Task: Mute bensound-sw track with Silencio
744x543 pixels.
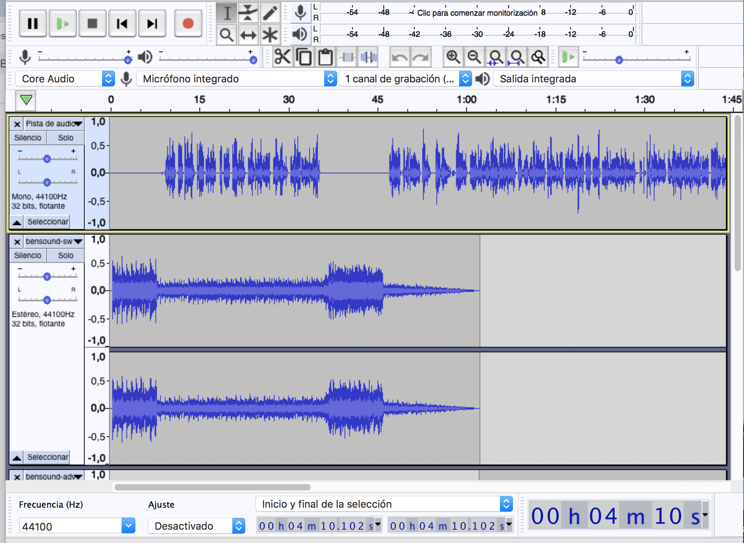Action: pos(28,255)
